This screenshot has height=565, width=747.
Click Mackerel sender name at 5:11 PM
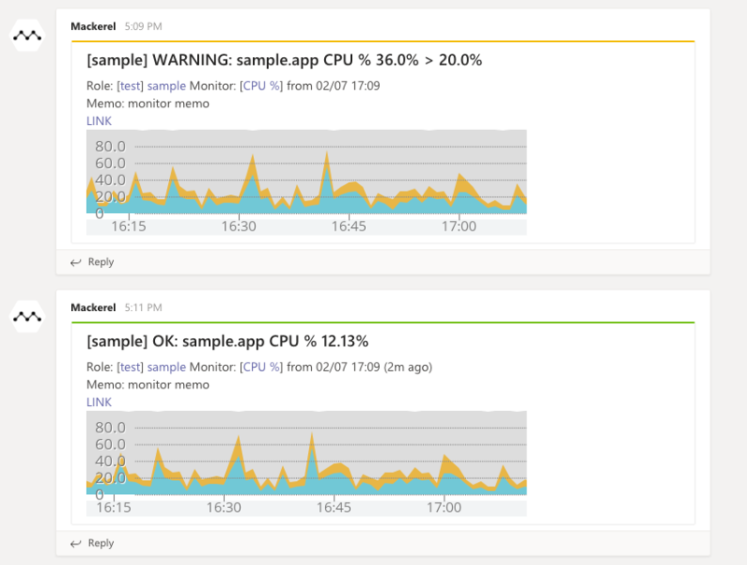92,307
